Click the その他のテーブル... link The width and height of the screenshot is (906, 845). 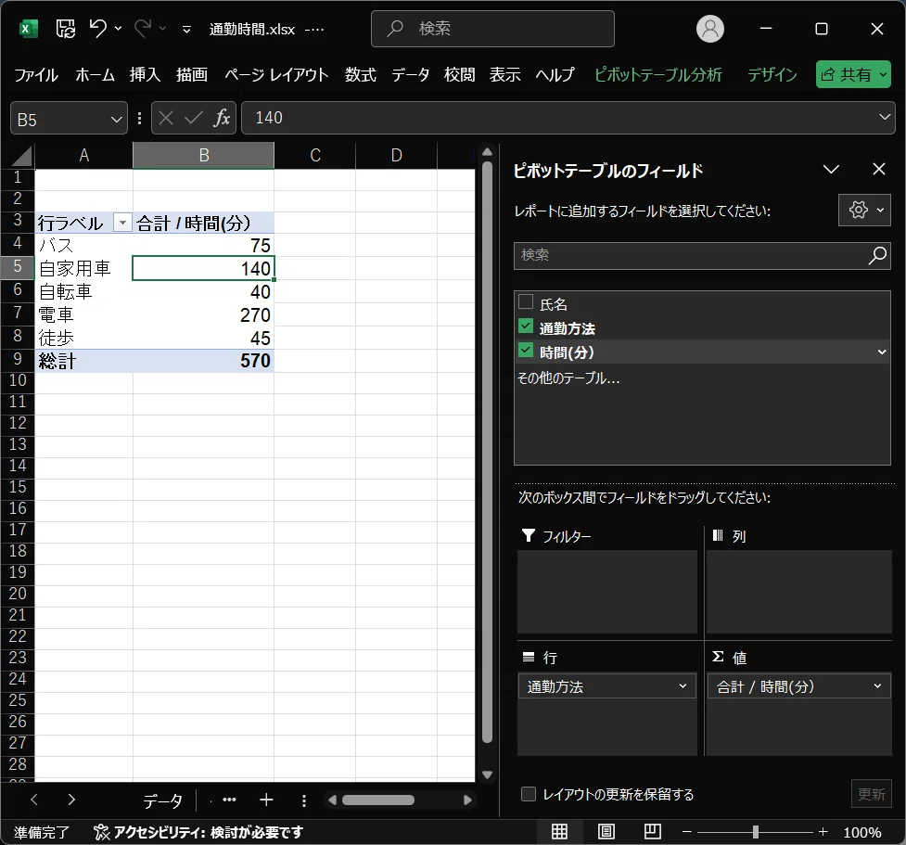point(568,378)
